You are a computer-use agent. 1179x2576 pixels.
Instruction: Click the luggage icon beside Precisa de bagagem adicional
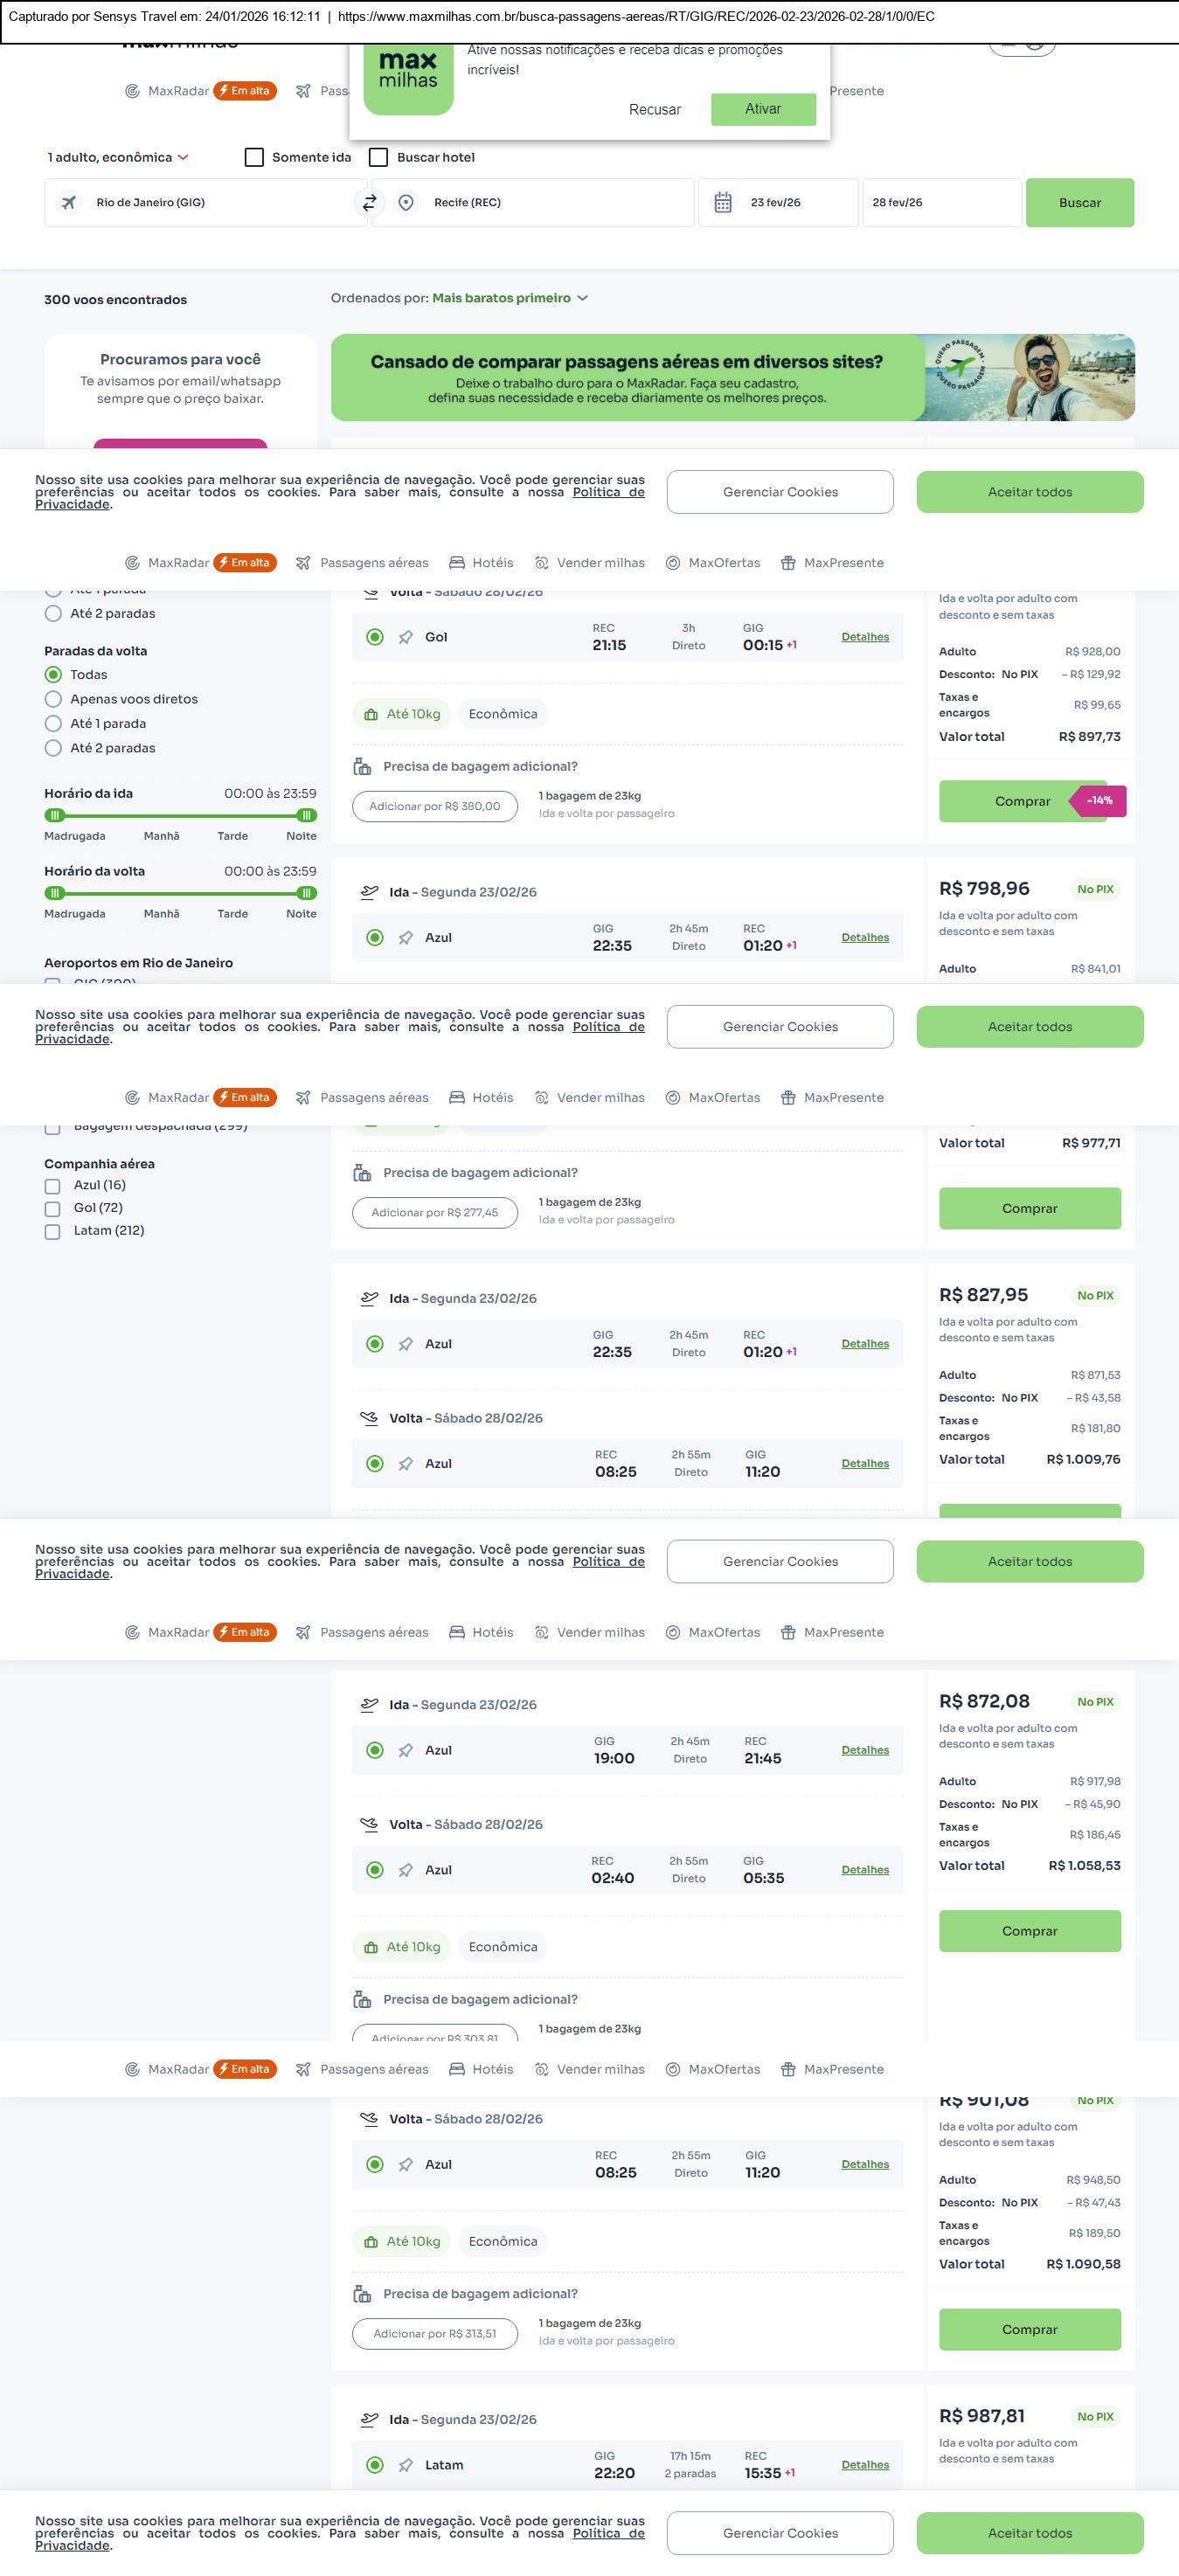coord(362,767)
